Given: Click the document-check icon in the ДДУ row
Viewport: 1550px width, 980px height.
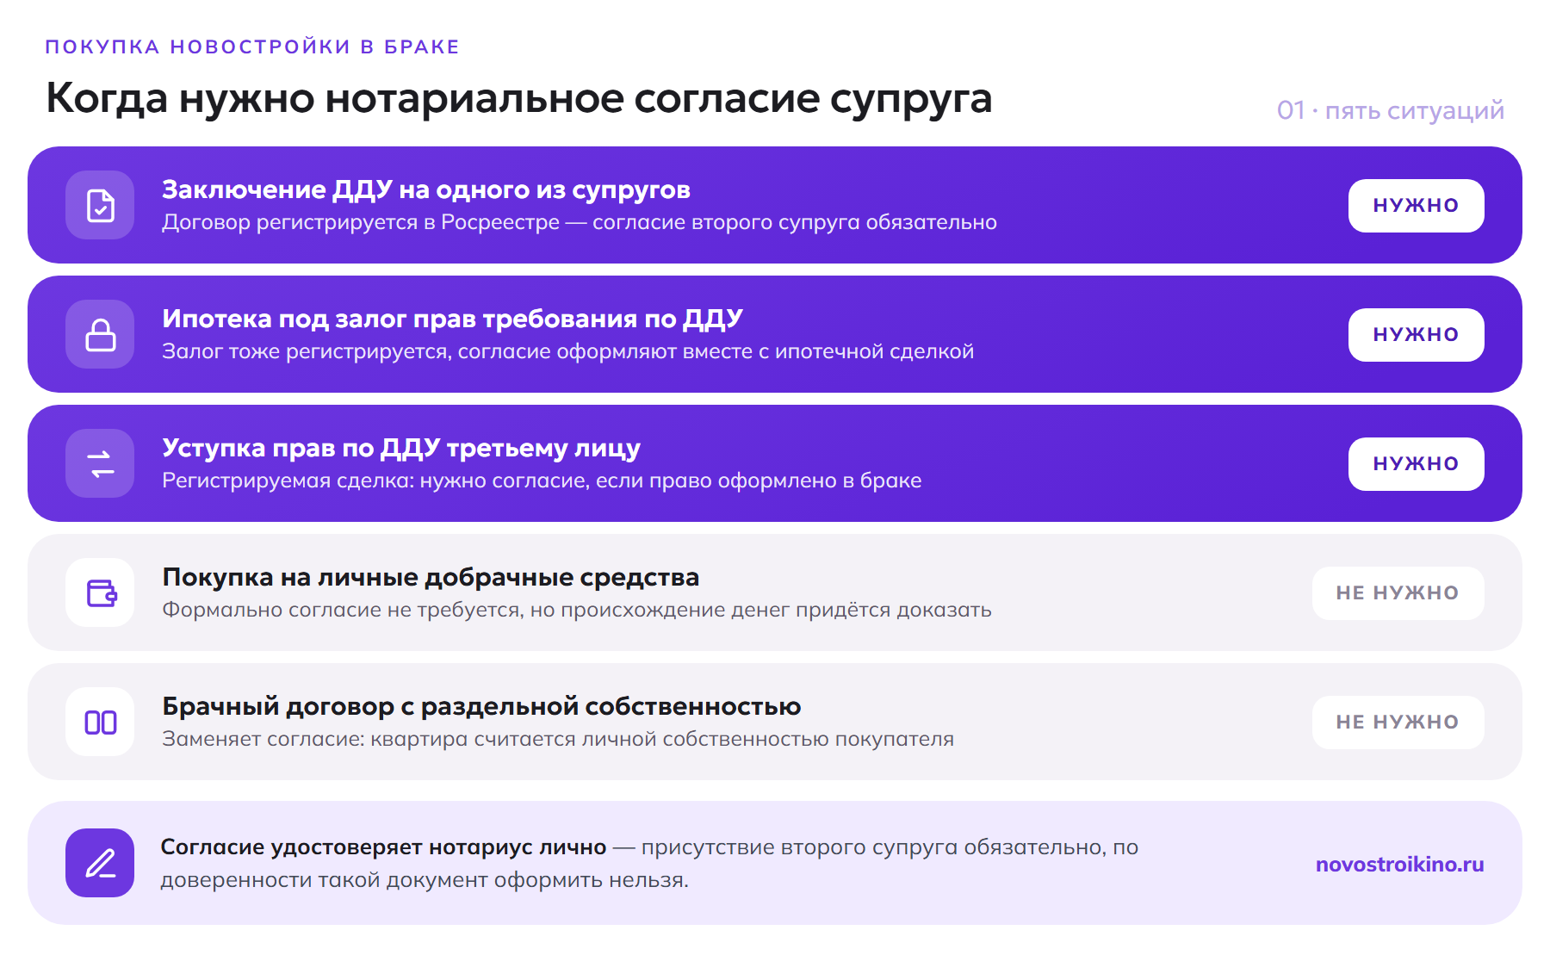Looking at the screenshot, I should [100, 205].
